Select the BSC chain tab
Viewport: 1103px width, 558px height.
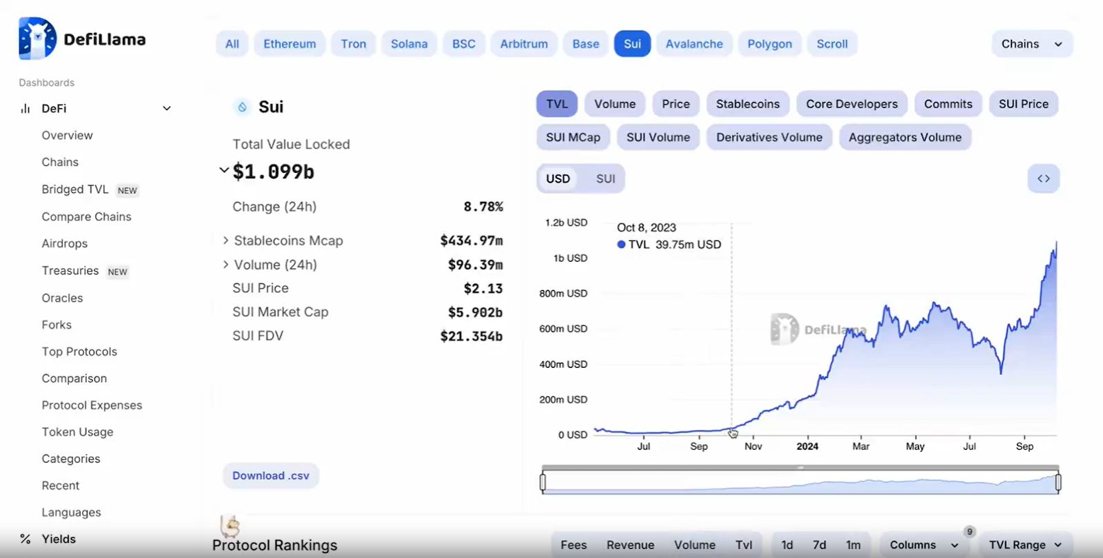coord(464,44)
